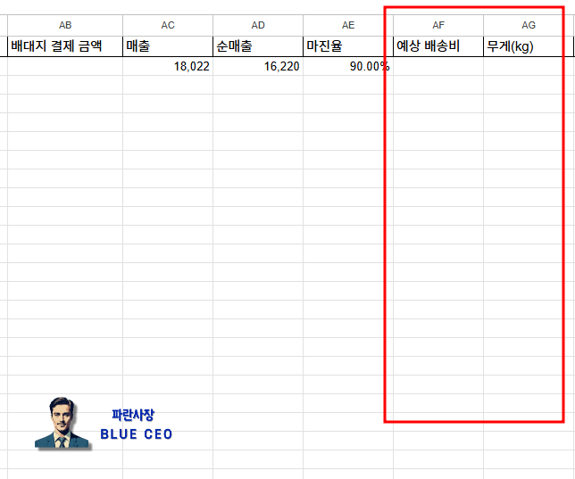Select column header AF
575x479 pixels.
438,25
